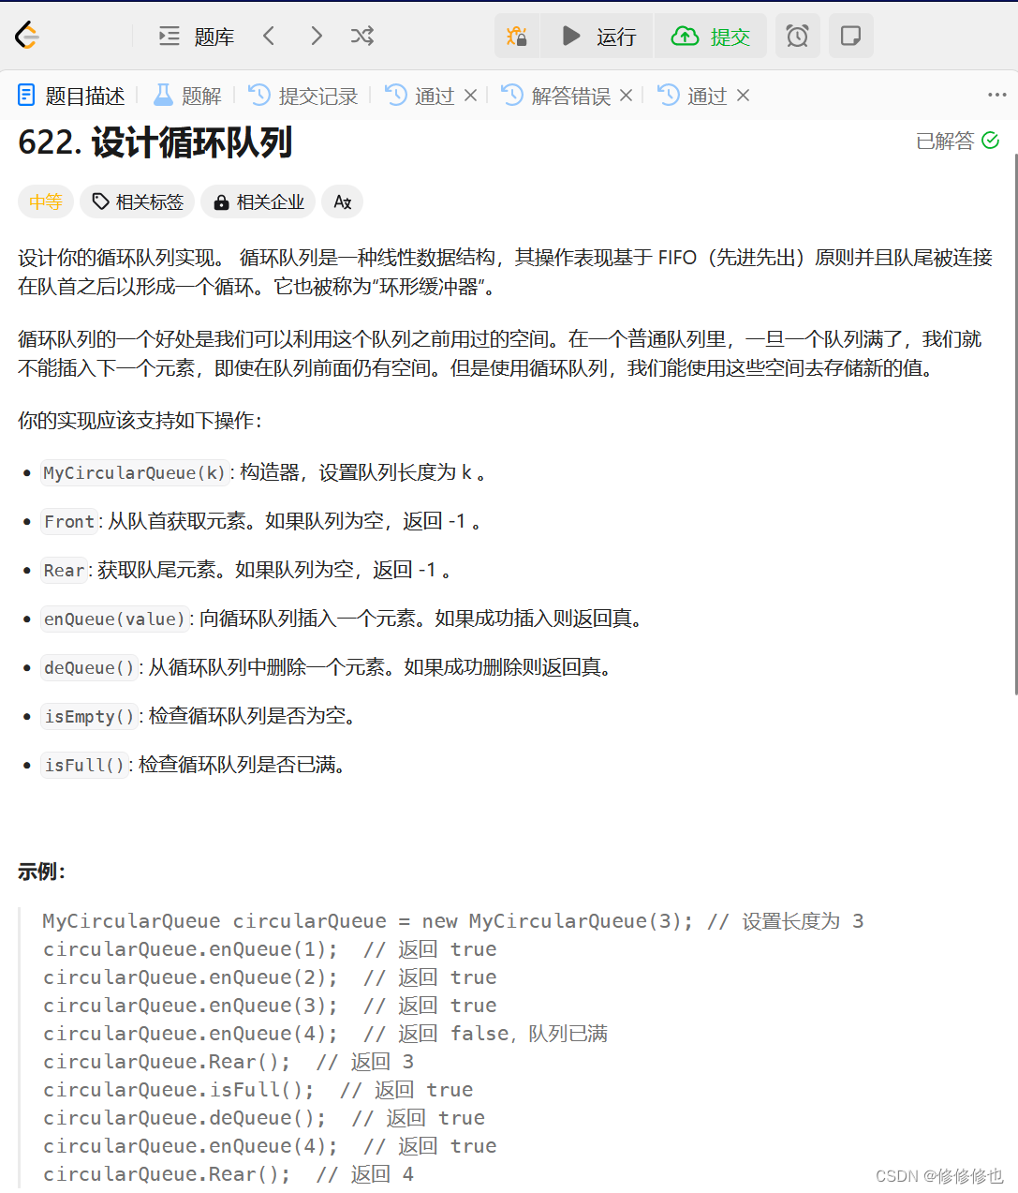Open the 提交记录 tab

click(302, 96)
